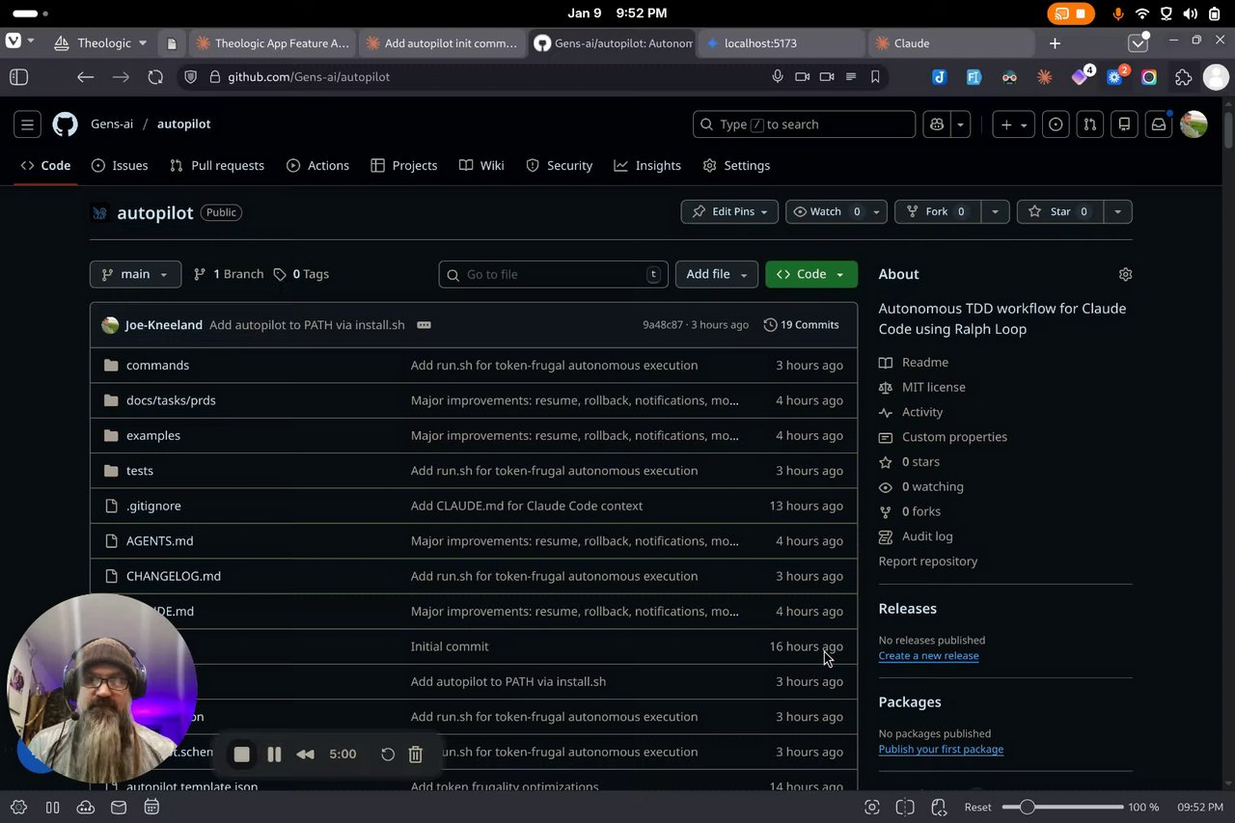Click the Create a new release link

tap(928, 656)
